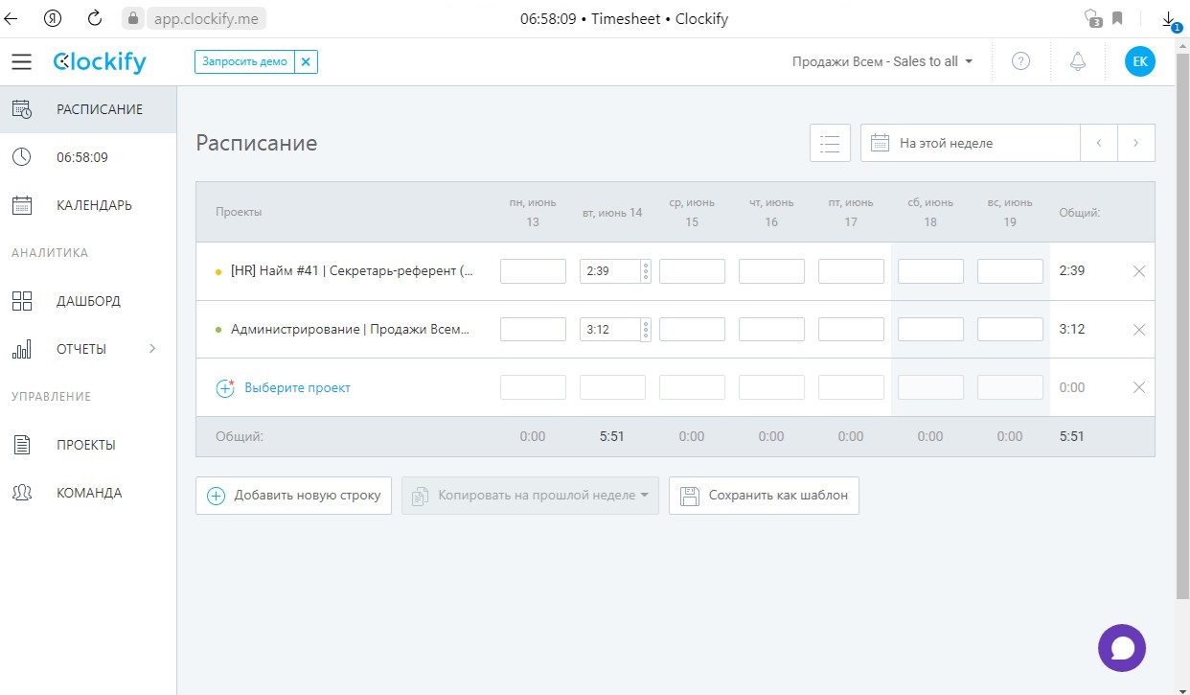Dismiss the Запросить демо banner

coord(306,61)
